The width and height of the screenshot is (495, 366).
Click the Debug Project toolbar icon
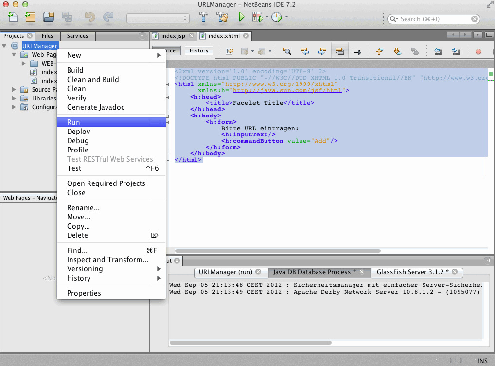pos(257,18)
